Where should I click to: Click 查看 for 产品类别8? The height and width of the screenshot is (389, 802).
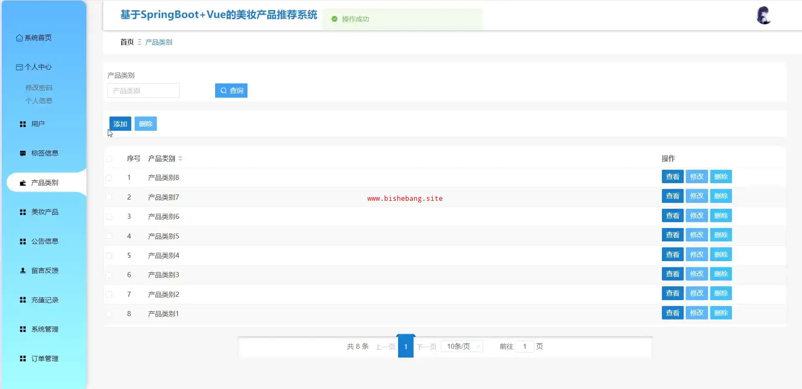[x=673, y=176]
